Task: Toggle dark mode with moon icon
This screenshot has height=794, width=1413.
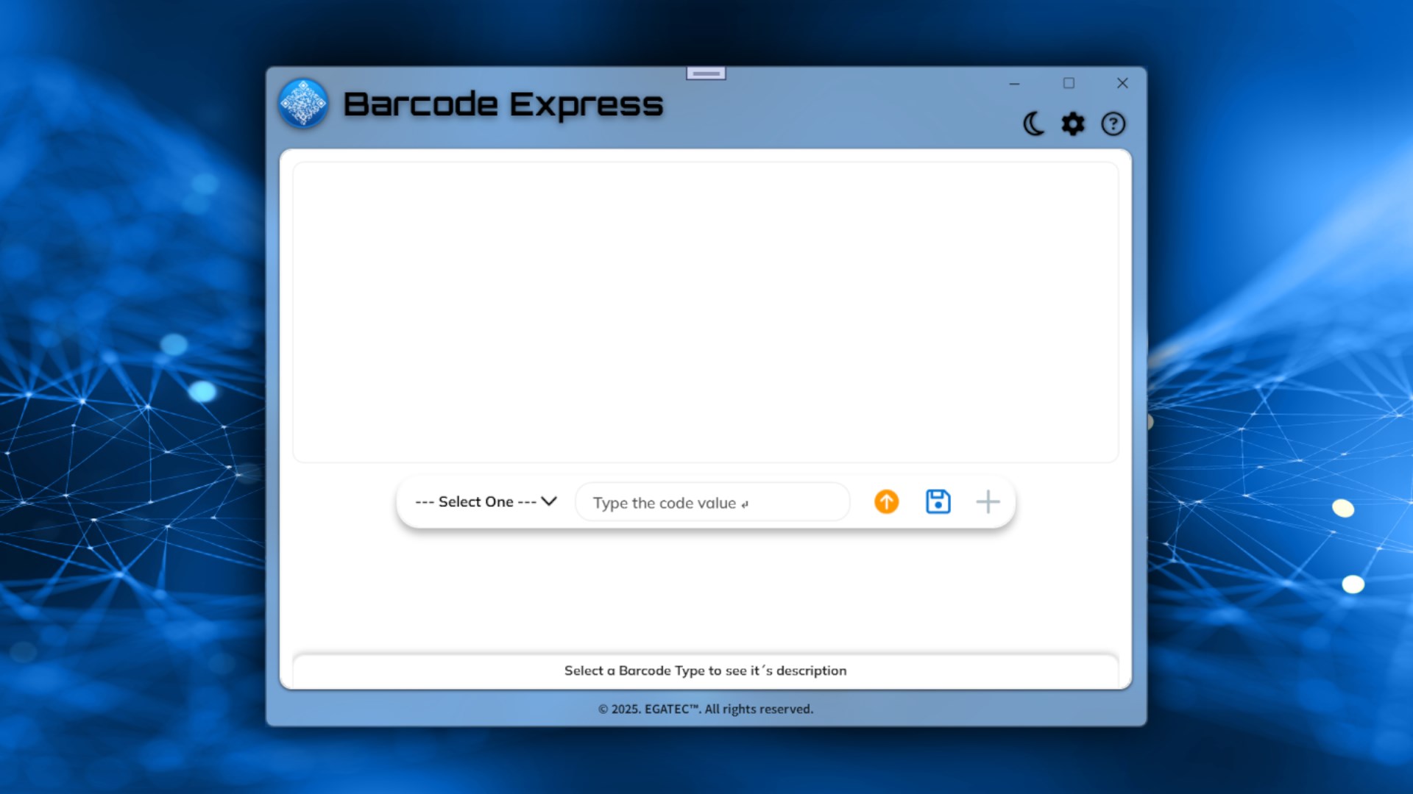Action: click(1033, 124)
